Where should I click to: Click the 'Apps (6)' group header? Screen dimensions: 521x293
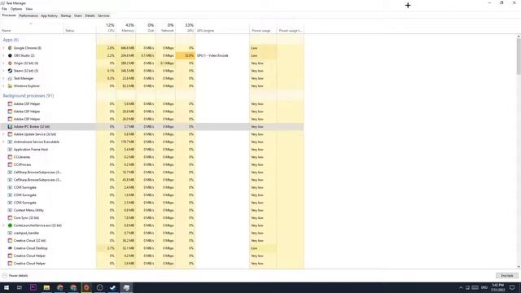(x=11, y=40)
